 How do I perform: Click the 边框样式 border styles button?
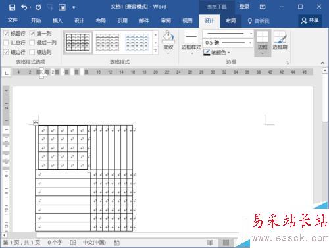pyautogui.click(x=191, y=43)
